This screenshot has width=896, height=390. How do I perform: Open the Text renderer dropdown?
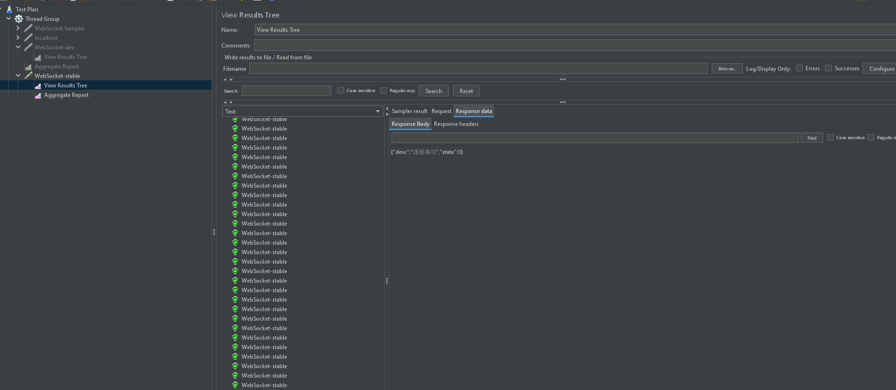[303, 111]
